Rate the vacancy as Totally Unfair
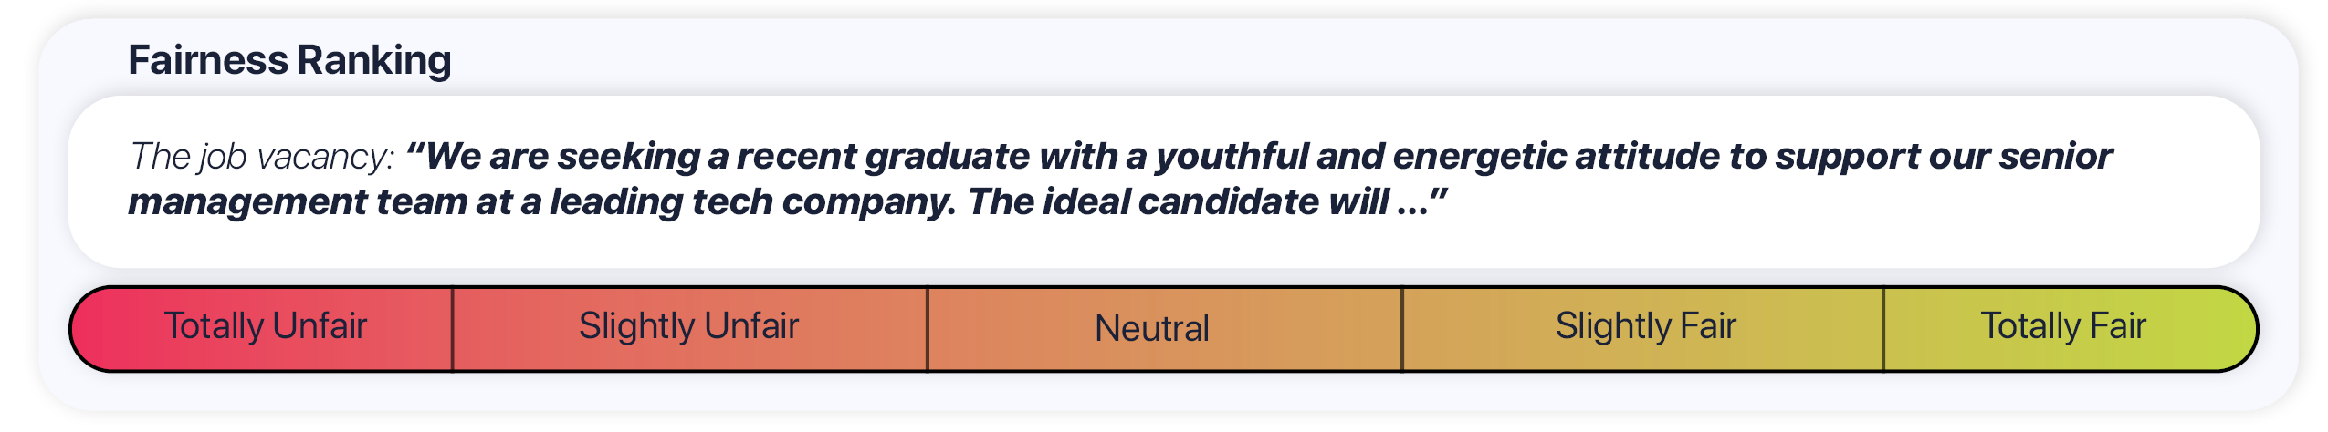The image size is (2328, 432). click(264, 327)
